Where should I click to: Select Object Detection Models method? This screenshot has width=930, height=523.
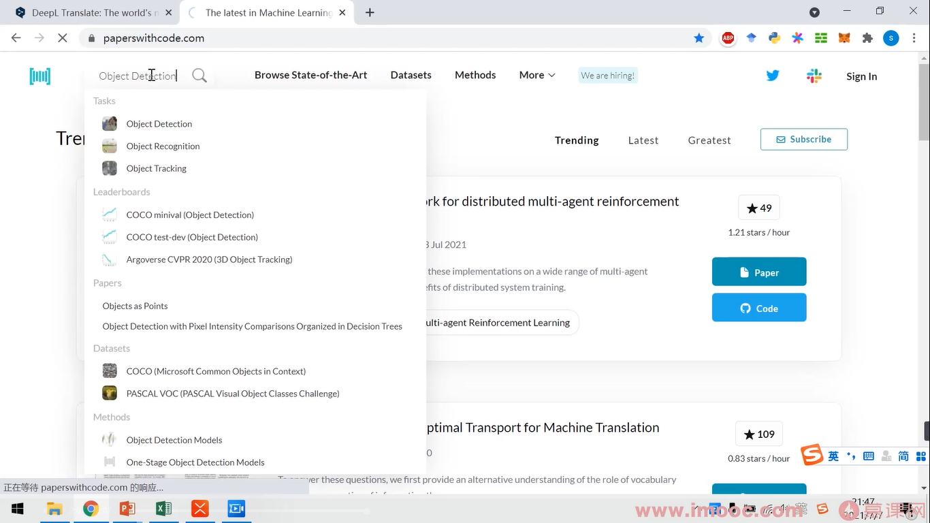(x=174, y=441)
